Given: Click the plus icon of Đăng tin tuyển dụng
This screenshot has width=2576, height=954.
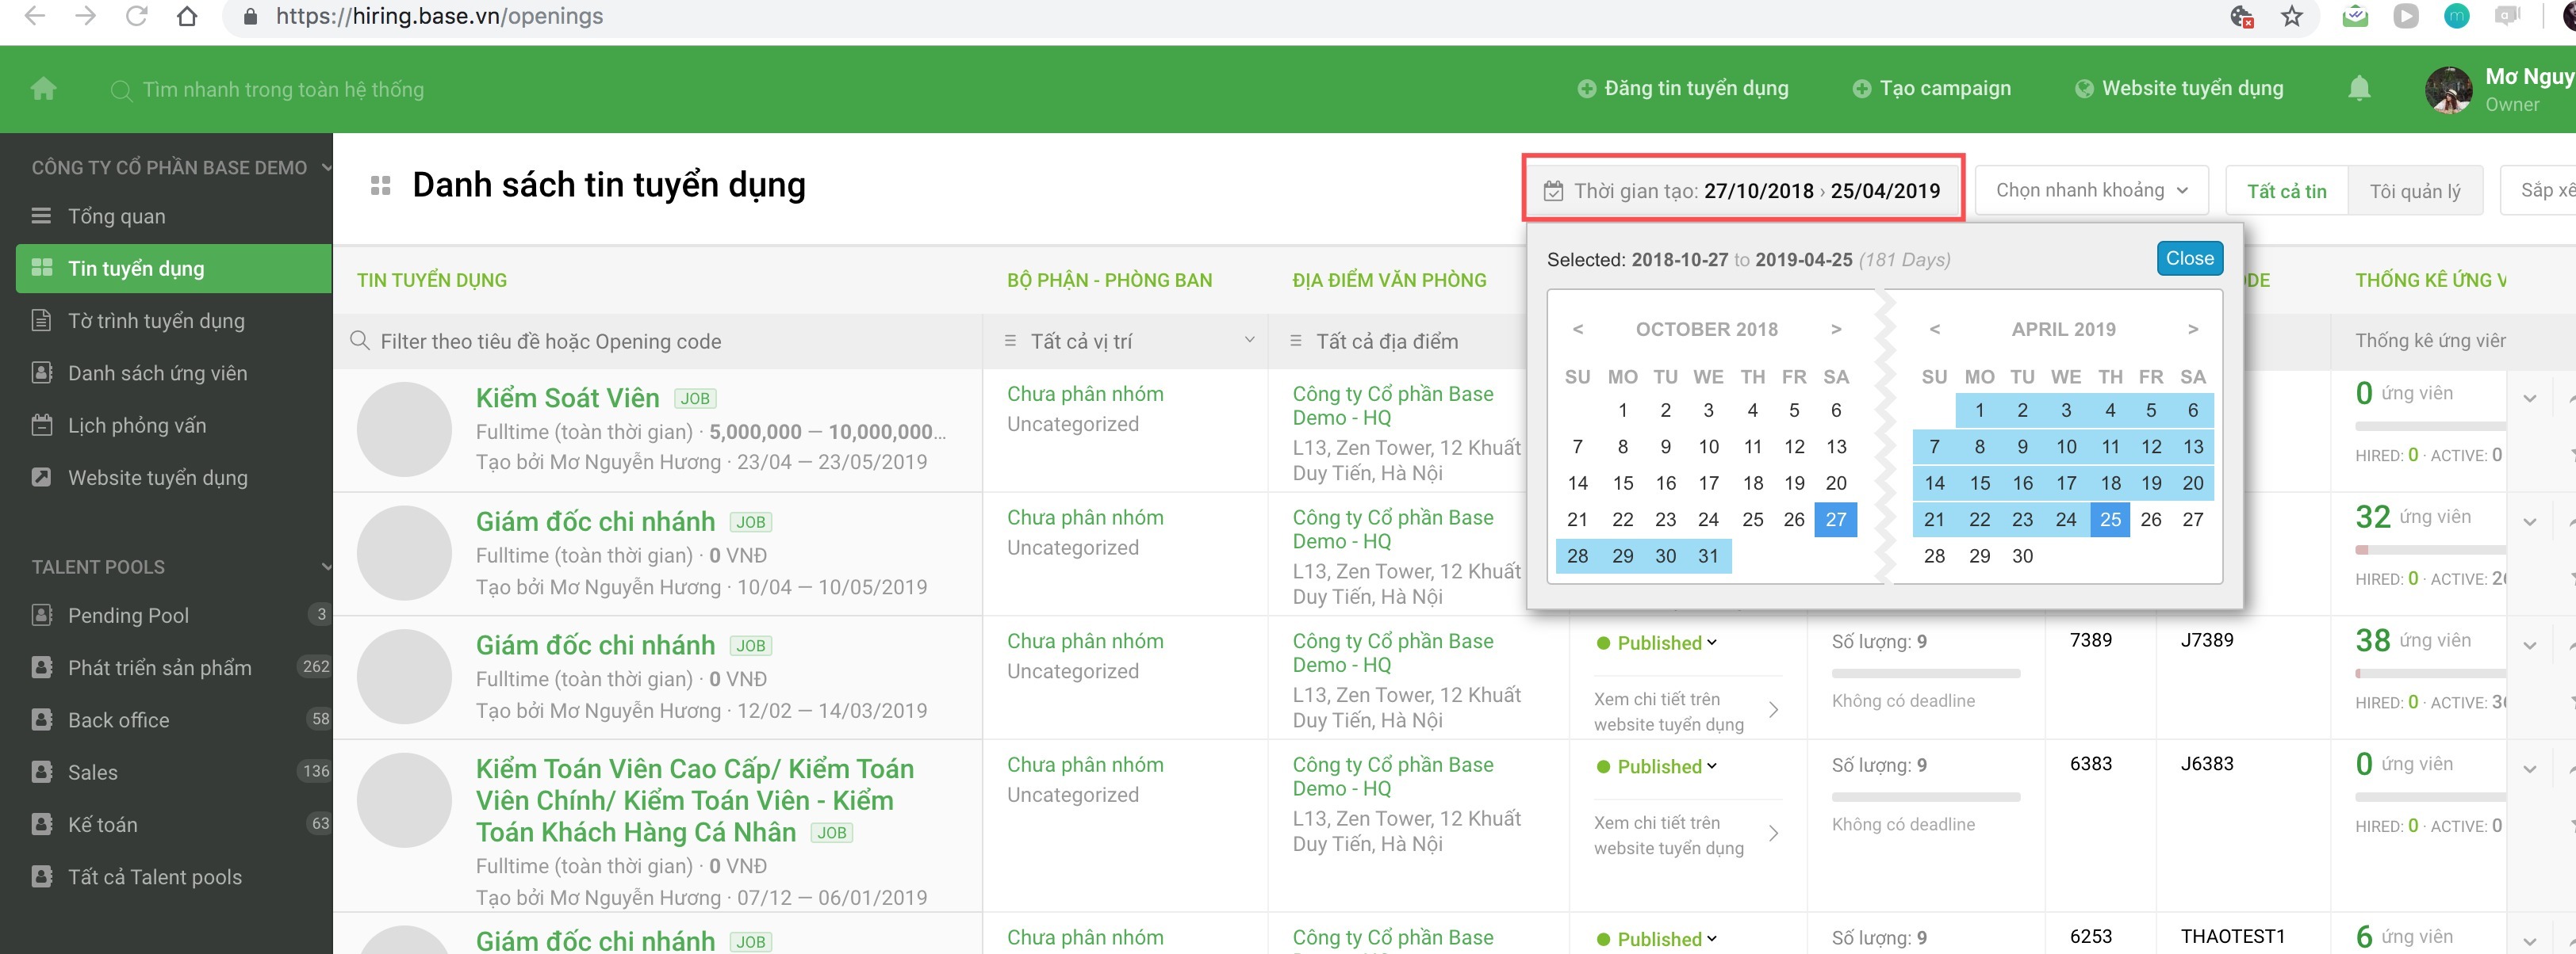Looking at the screenshot, I should tap(1586, 89).
